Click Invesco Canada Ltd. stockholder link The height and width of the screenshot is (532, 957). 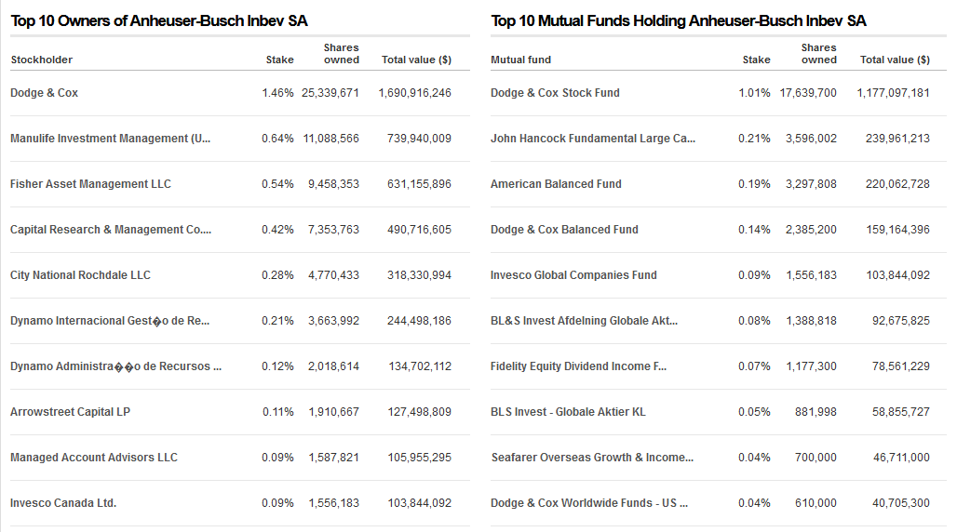point(63,503)
